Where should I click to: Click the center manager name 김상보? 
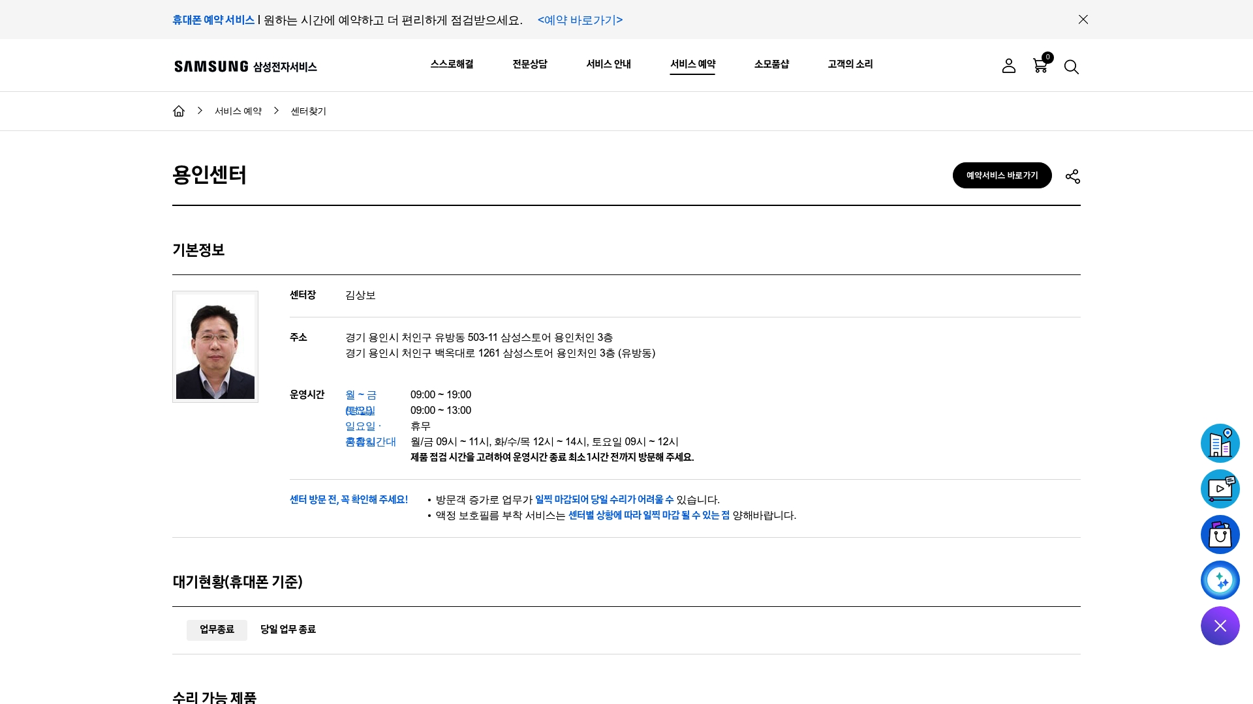point(360,295)
